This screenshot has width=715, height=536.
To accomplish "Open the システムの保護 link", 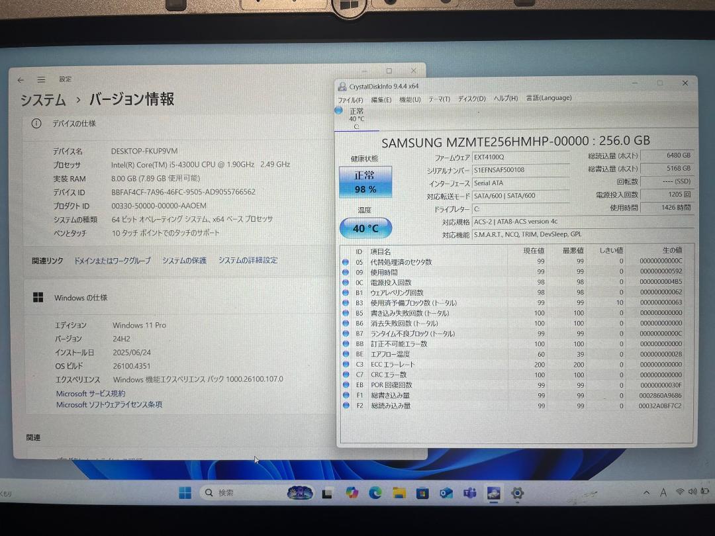I will click(184, 261).
